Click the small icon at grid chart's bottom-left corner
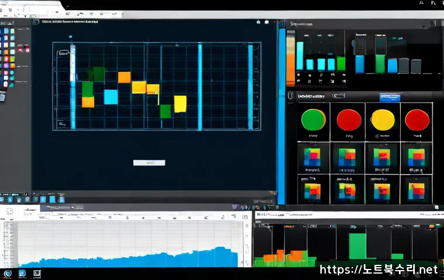 (x=62, y=124)
